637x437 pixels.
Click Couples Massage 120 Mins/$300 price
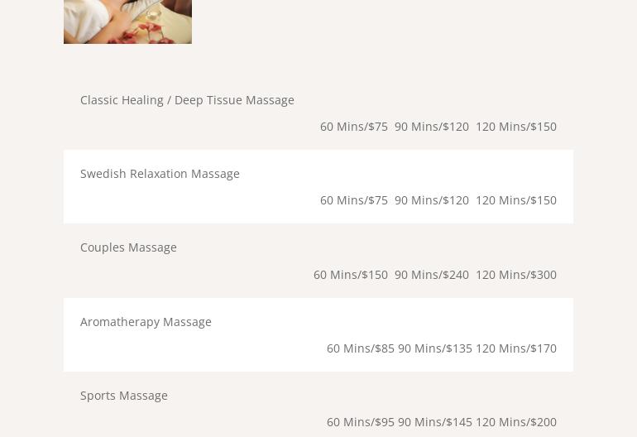click(x=516, y=275)
